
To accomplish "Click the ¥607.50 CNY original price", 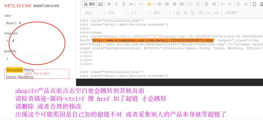I will coord(46,6).
